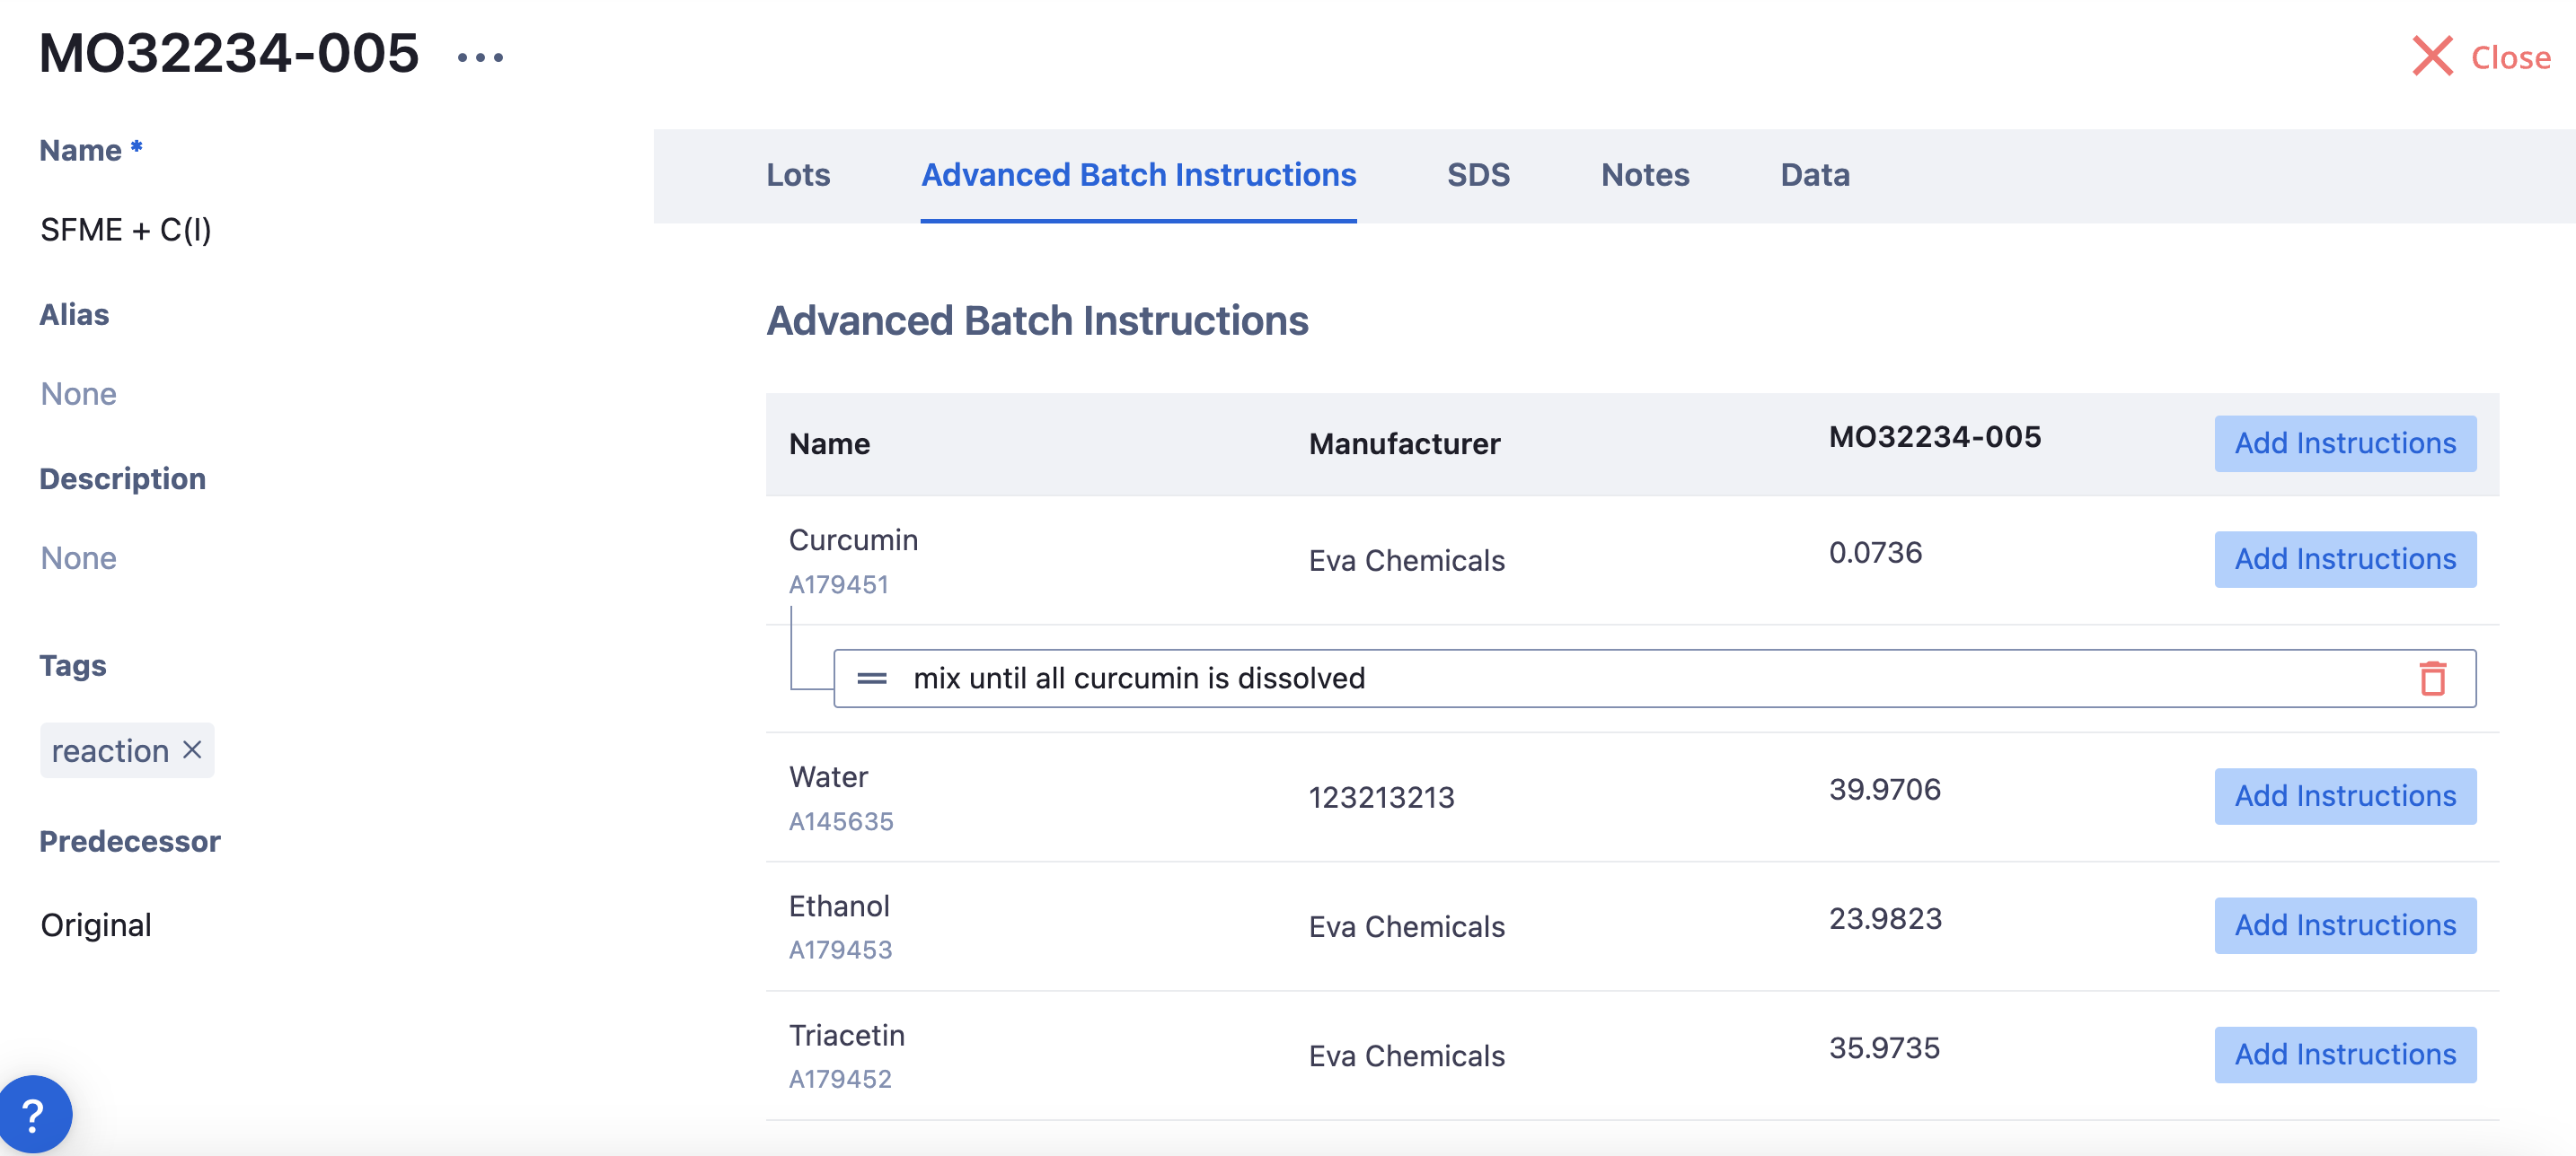Select the Advanced Batch Instructions tab
The height and width of the screenshot is (1156, 2576).
tap(1138, 175)
